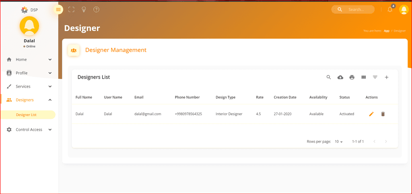412x194 pixels.
Task: Expand the Services menu chevron
Action: (50, 86)
